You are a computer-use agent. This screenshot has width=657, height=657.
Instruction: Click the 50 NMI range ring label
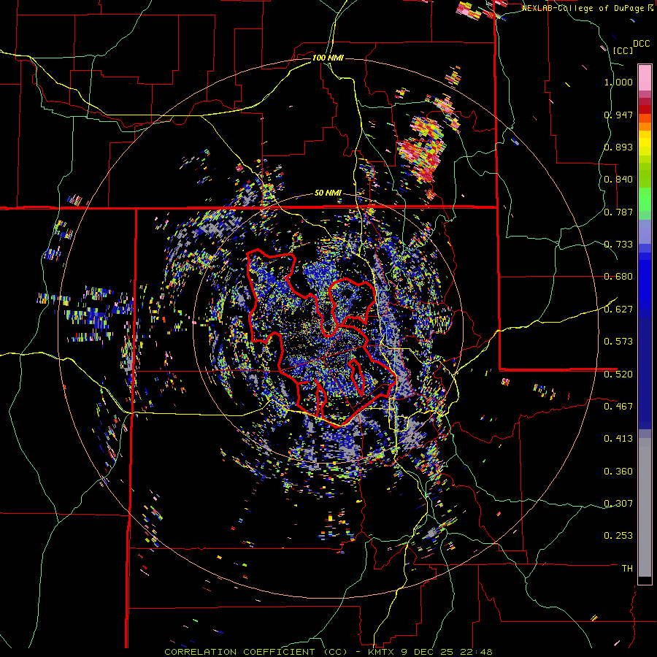pos(328,193)
